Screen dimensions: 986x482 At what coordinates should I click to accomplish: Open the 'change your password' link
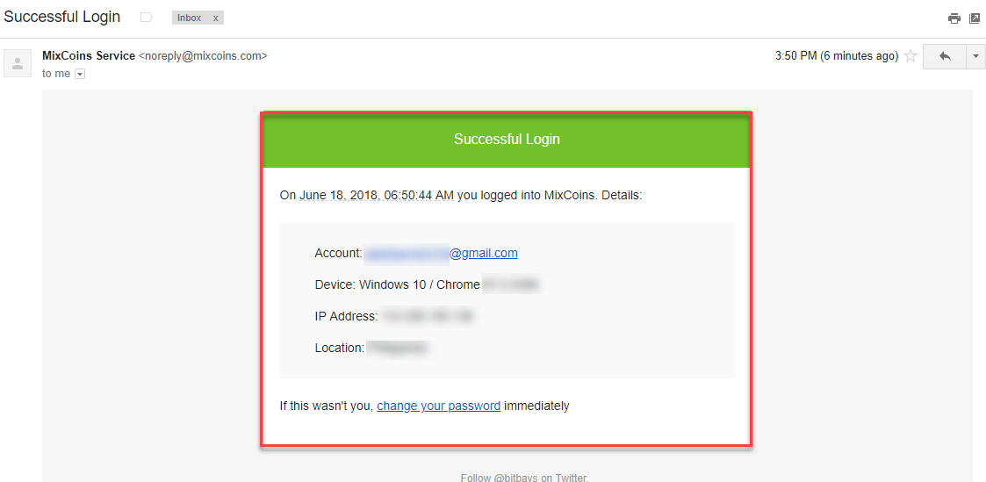coord(439,406)
